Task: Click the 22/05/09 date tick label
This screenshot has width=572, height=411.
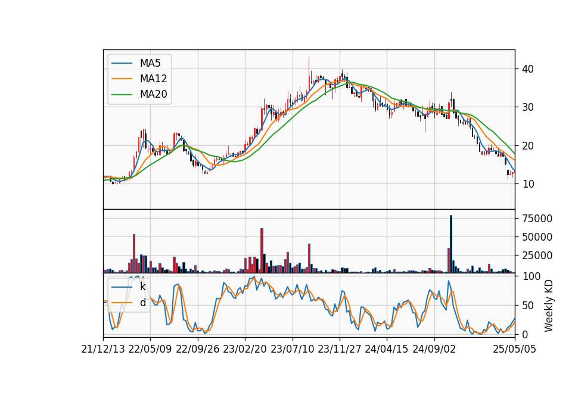Action: point(150,349)
